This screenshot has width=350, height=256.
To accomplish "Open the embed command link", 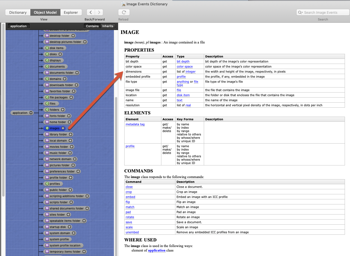I will [130, 197].
